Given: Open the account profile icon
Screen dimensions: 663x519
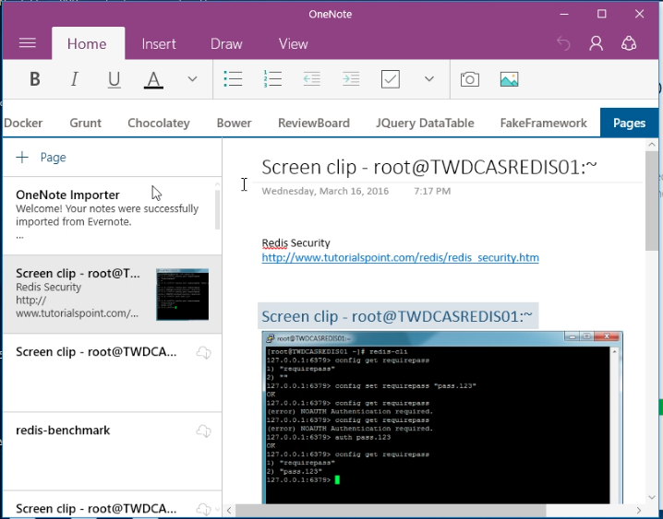Looking at the screenshot, I should point(597,43).
